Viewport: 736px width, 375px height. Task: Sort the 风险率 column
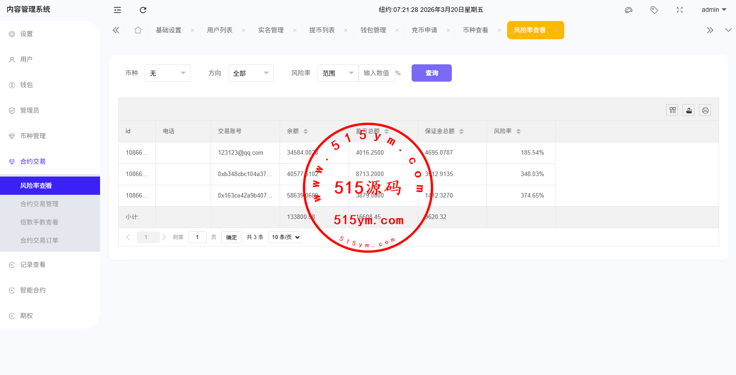(519, 131)
